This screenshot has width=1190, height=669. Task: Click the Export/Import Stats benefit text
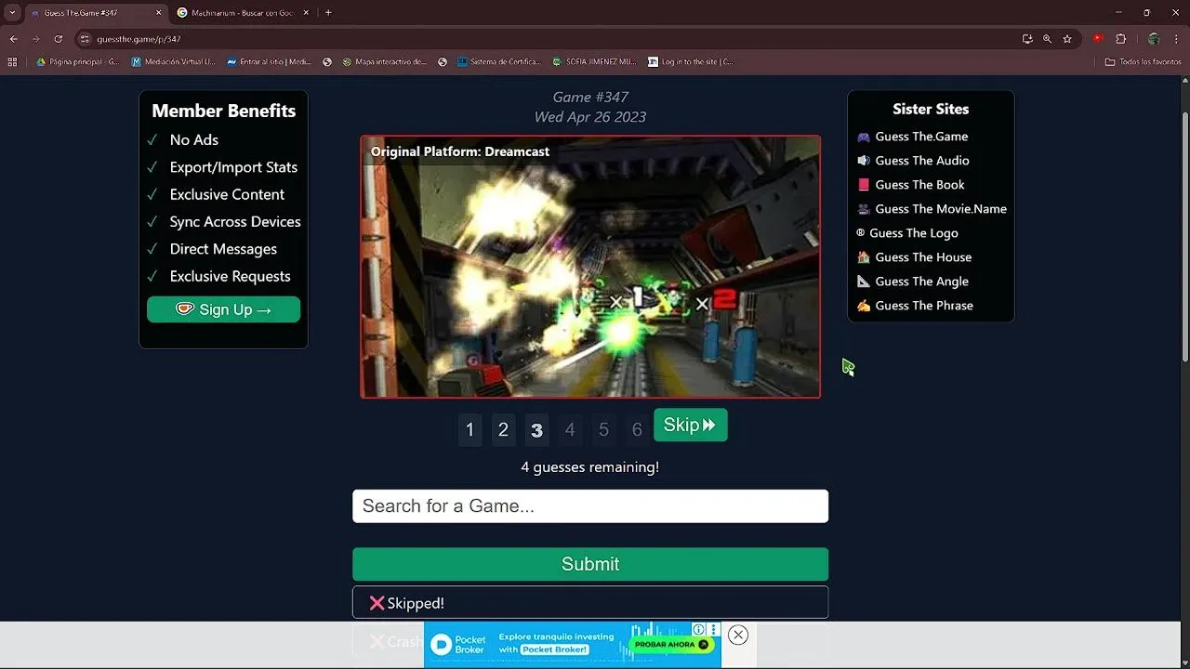(x=233, y=167)
